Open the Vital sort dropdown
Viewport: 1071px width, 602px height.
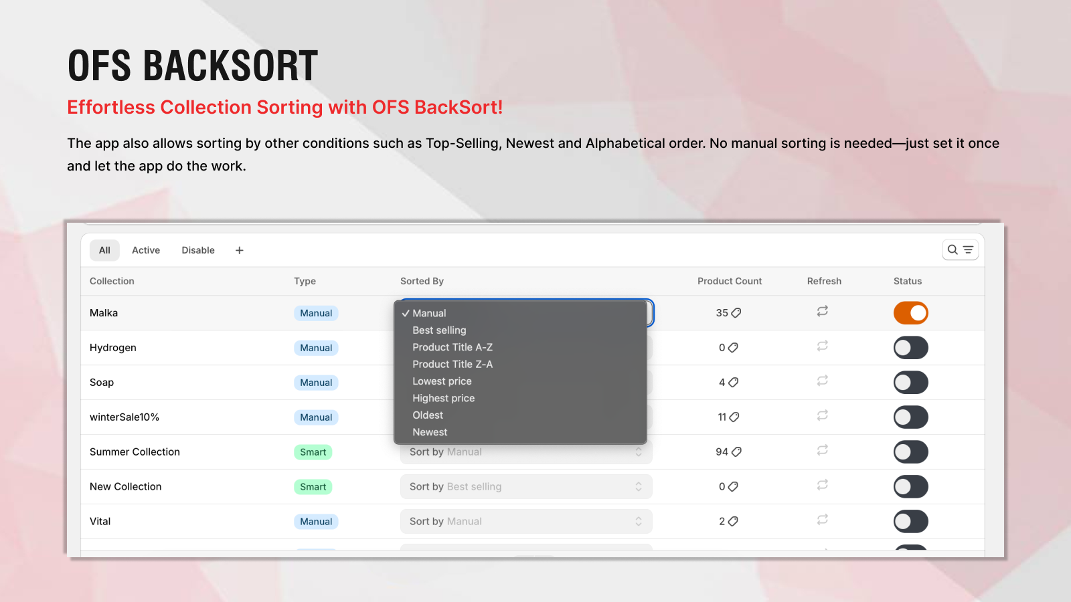tap(526, 521)
